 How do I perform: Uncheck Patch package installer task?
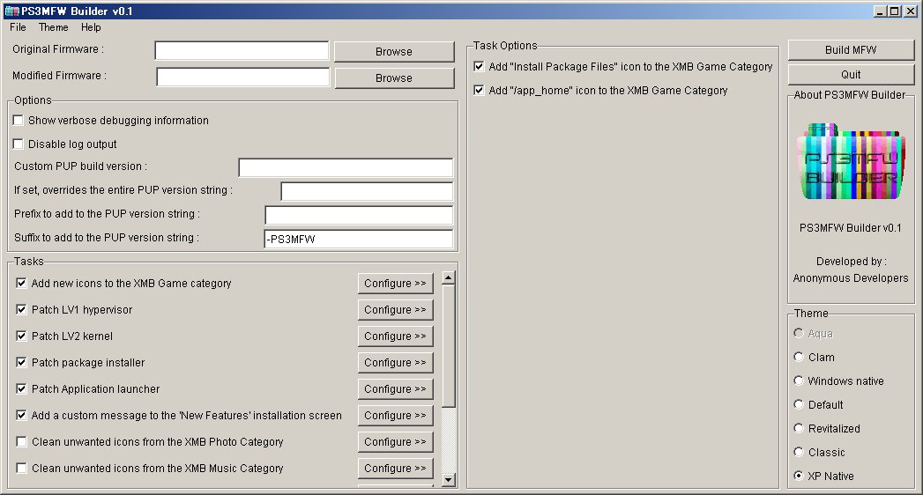(21, 363)
